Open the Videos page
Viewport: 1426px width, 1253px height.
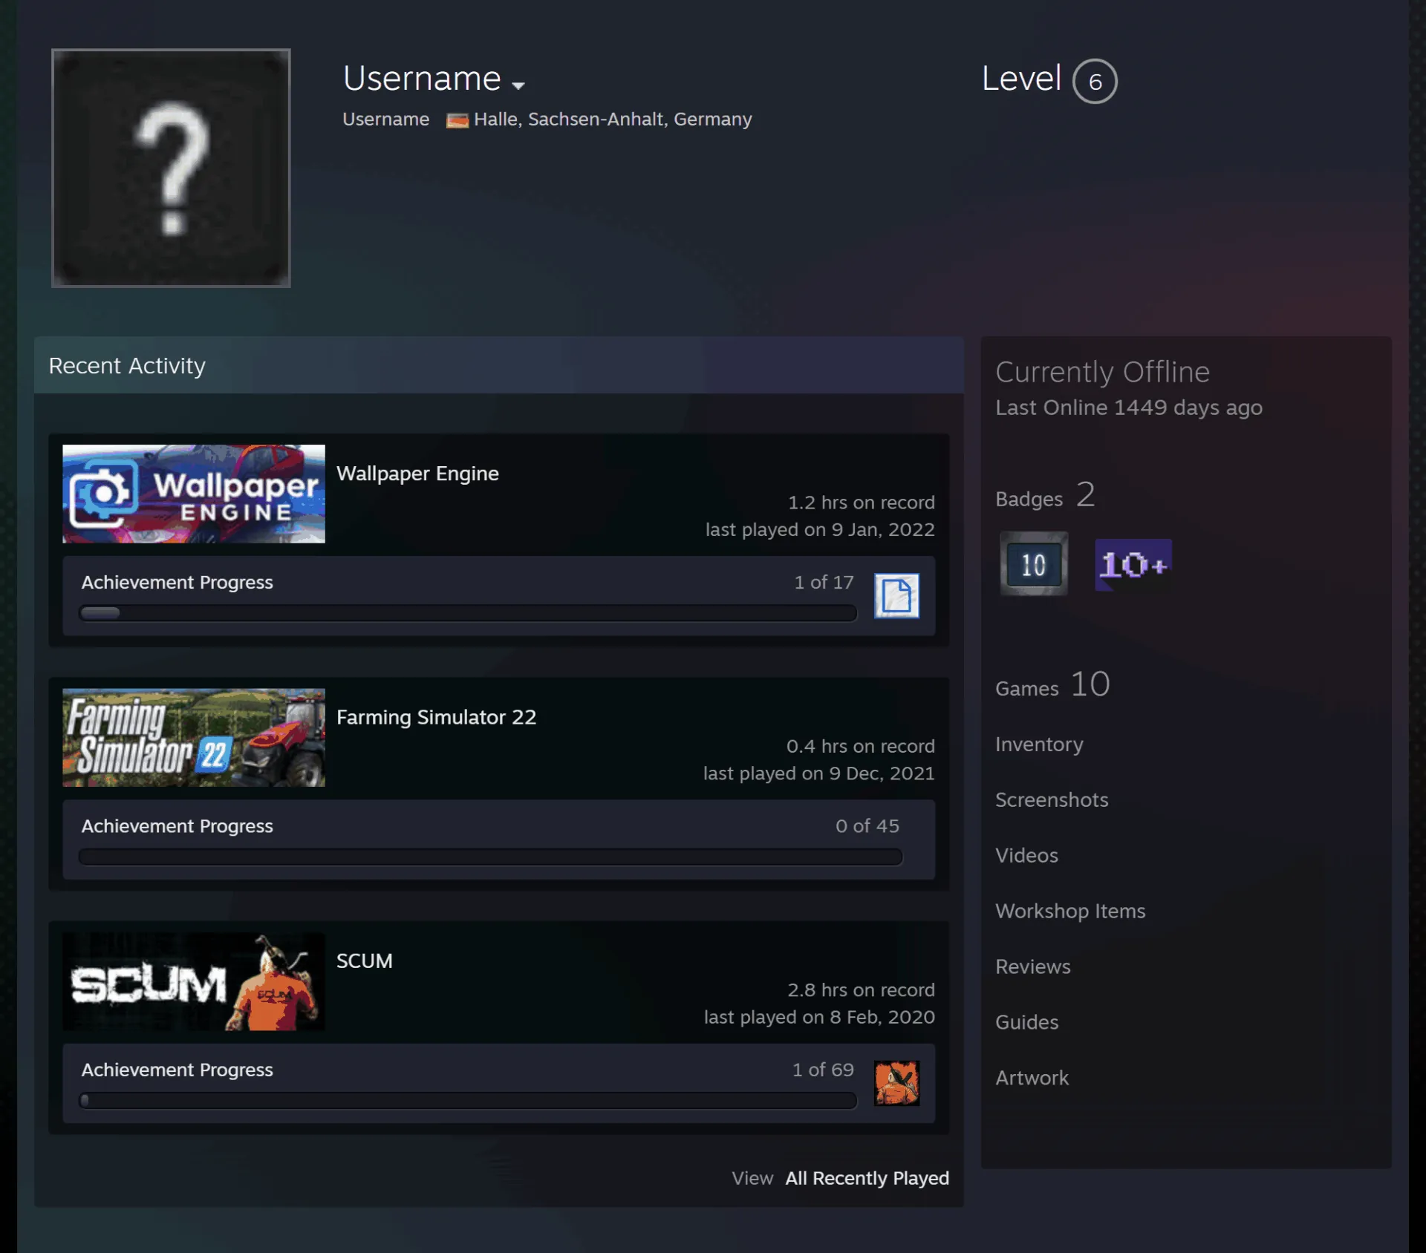click(1026, 855)
